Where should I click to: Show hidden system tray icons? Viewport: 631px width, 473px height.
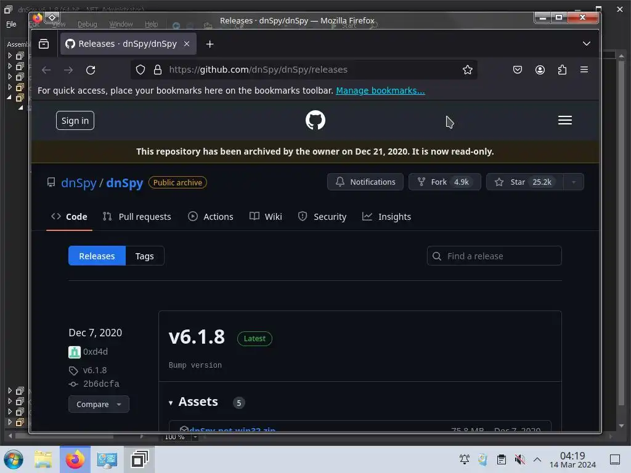pyautogui.click(x=537, y=459)
